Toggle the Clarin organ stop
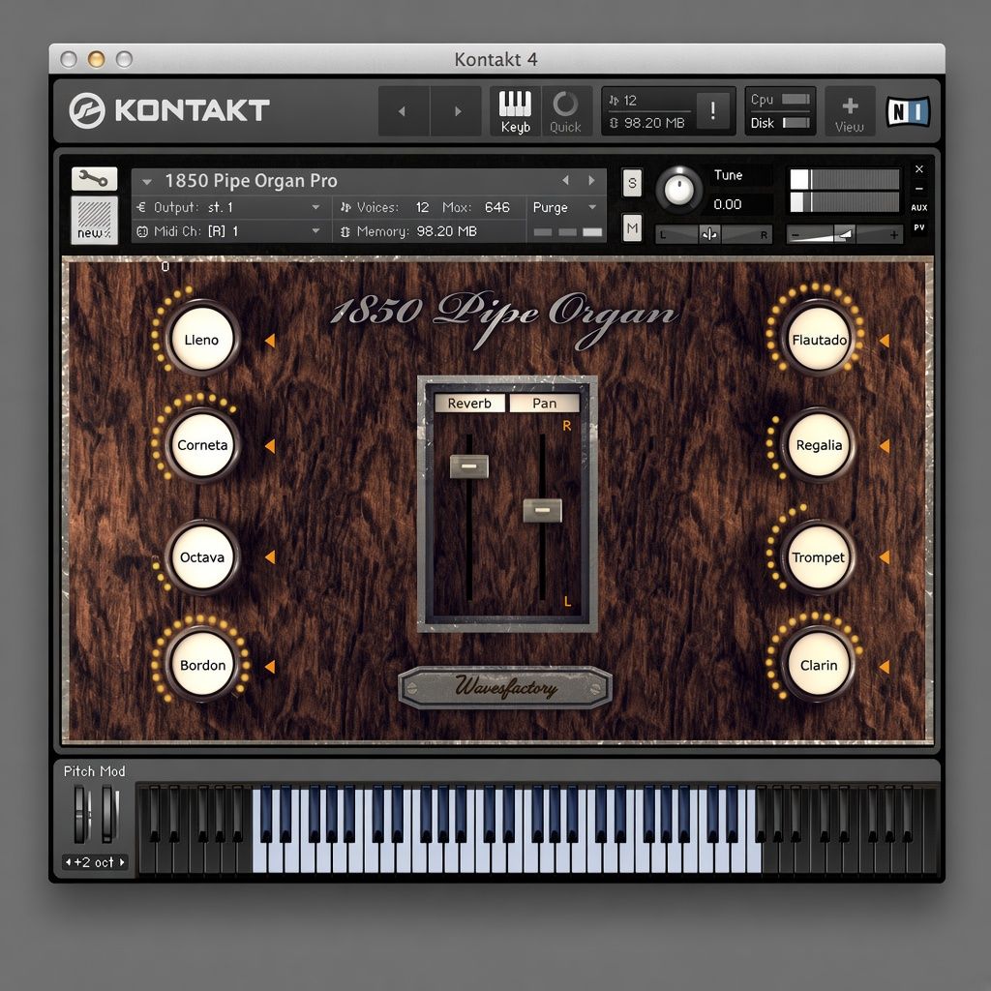 click(x=819, y=665)
